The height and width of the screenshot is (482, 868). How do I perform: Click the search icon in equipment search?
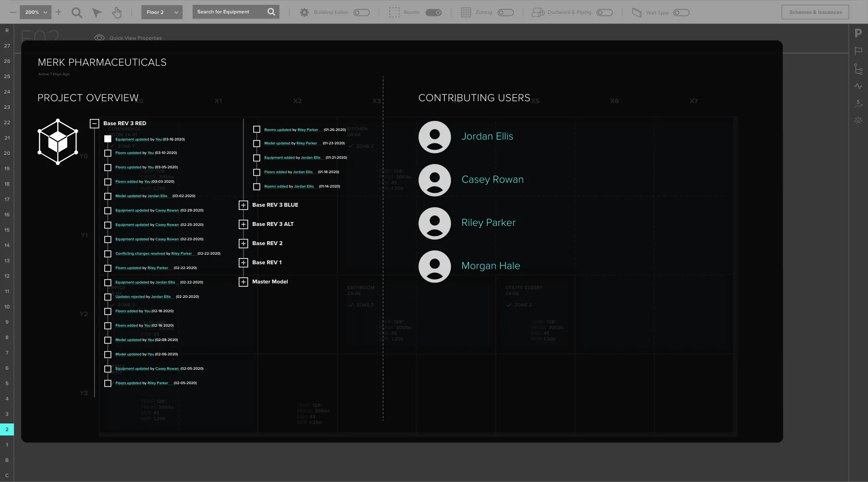point(271,12)
